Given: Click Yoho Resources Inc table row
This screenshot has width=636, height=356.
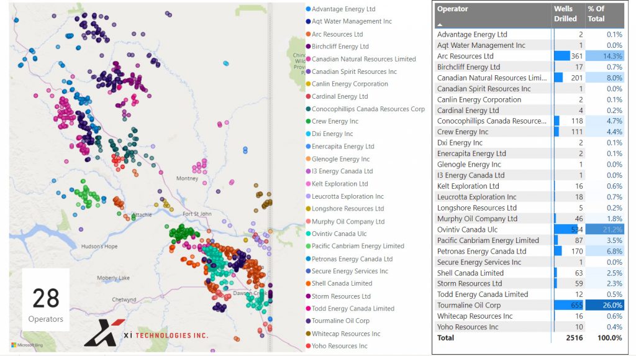Looking at the screenshot, I should pyautogui.click(x=529, y=327).
